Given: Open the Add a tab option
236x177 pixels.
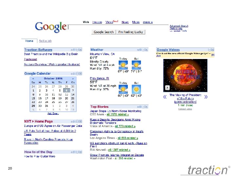Looking at the screenshot, I should pos(45,41).
